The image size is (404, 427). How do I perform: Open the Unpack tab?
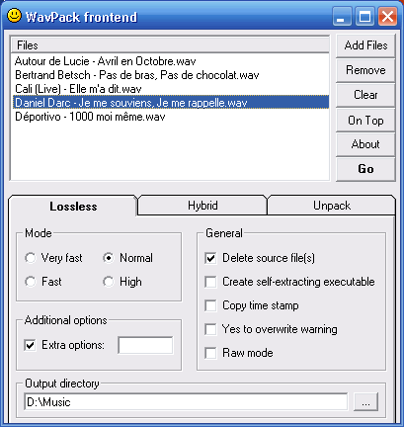(332, 206)
